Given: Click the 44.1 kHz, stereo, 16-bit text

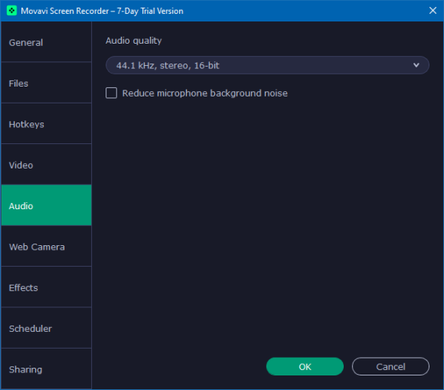Looking at the screenshot, I should [168, 65].
